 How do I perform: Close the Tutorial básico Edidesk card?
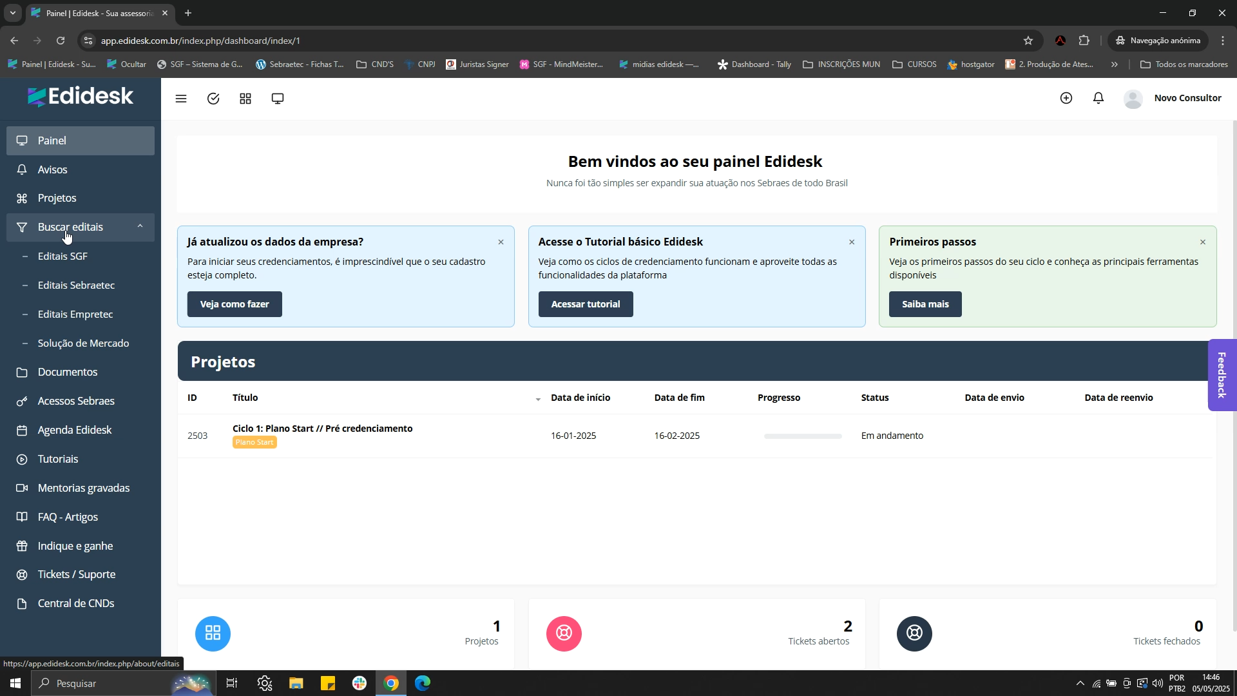852,242
